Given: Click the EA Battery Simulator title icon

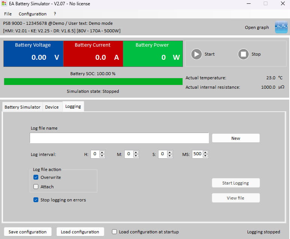Looking at the screenshot, I should pyautogui.click(x=4, y=3).
